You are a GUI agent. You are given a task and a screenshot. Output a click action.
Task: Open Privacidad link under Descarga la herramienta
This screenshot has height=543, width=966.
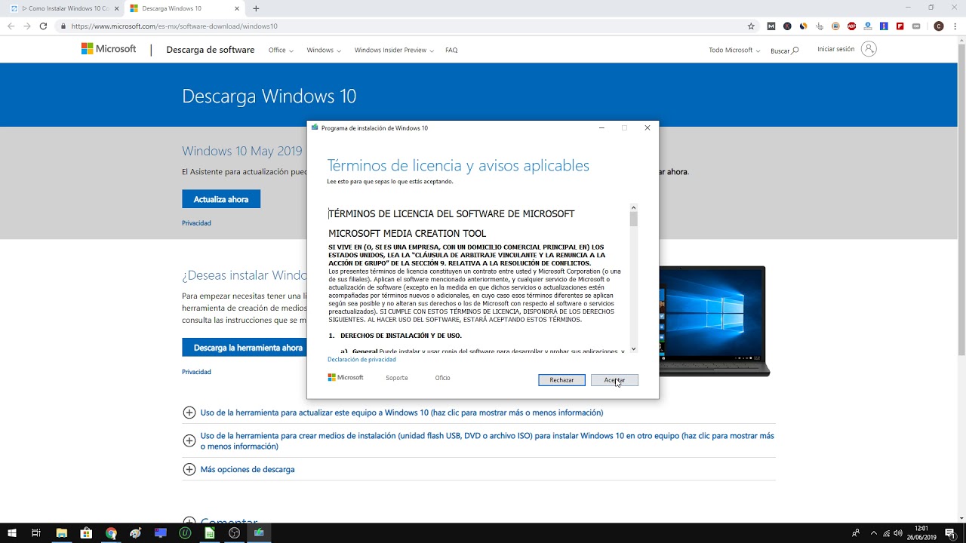tap(196, 372)
